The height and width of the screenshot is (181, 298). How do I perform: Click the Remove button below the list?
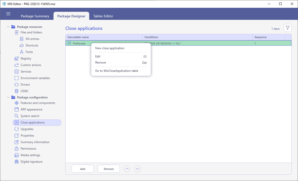tap(109, 169)
